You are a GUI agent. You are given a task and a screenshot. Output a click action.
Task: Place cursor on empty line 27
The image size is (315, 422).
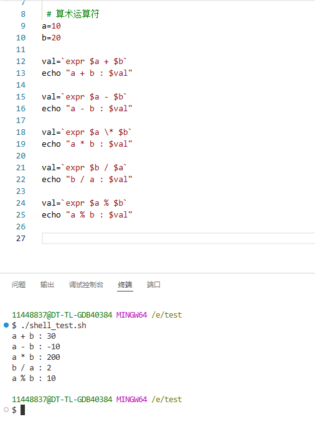178,239
